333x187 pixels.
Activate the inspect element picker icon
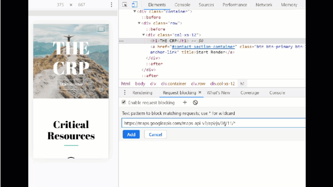point(125,5)
